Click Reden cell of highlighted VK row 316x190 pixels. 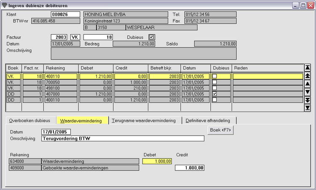click(268, 76)
